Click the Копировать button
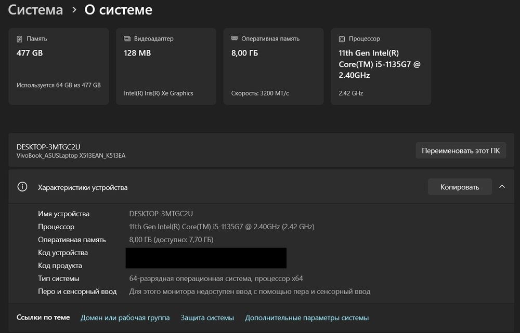The image size is (520, 333). pyautogui.click(x=460, y=187)
